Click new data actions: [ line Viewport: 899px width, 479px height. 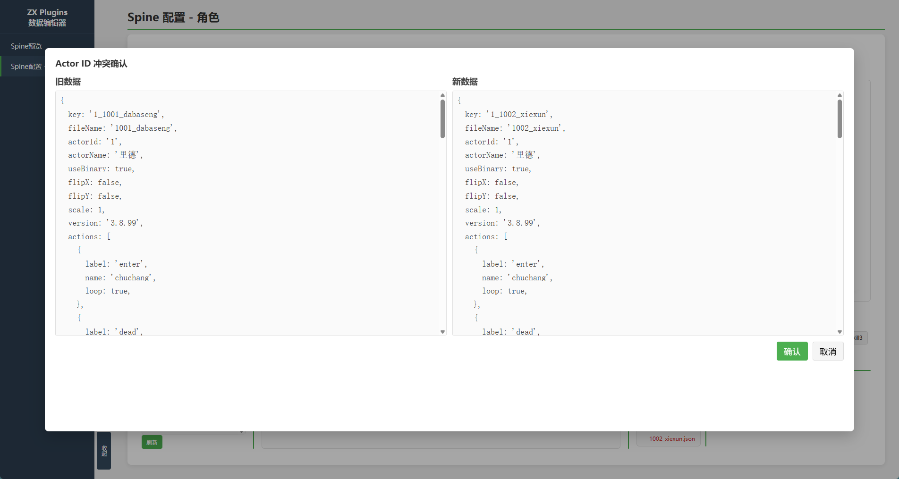pos(486,236)
